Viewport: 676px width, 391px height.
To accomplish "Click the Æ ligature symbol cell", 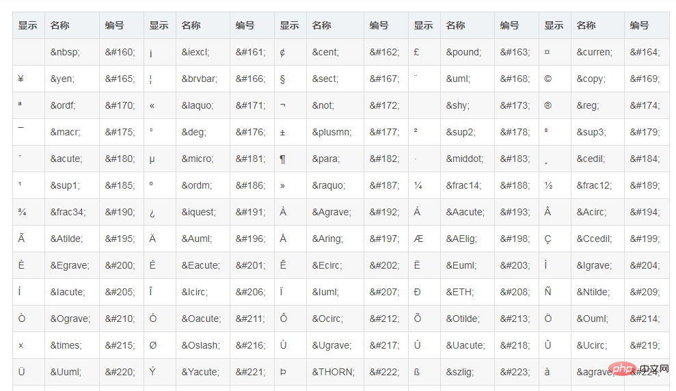I will pos(424,239).
